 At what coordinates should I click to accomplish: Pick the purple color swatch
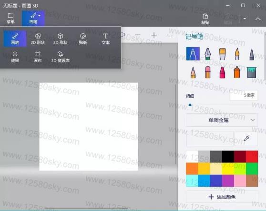(x=228, y=181)
